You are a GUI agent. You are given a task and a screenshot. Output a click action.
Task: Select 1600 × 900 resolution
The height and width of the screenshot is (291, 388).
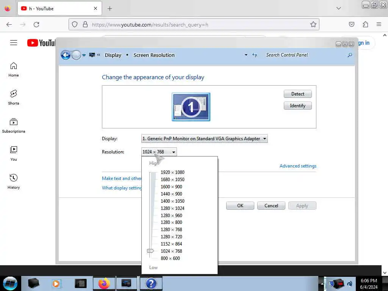pos(171,186)
